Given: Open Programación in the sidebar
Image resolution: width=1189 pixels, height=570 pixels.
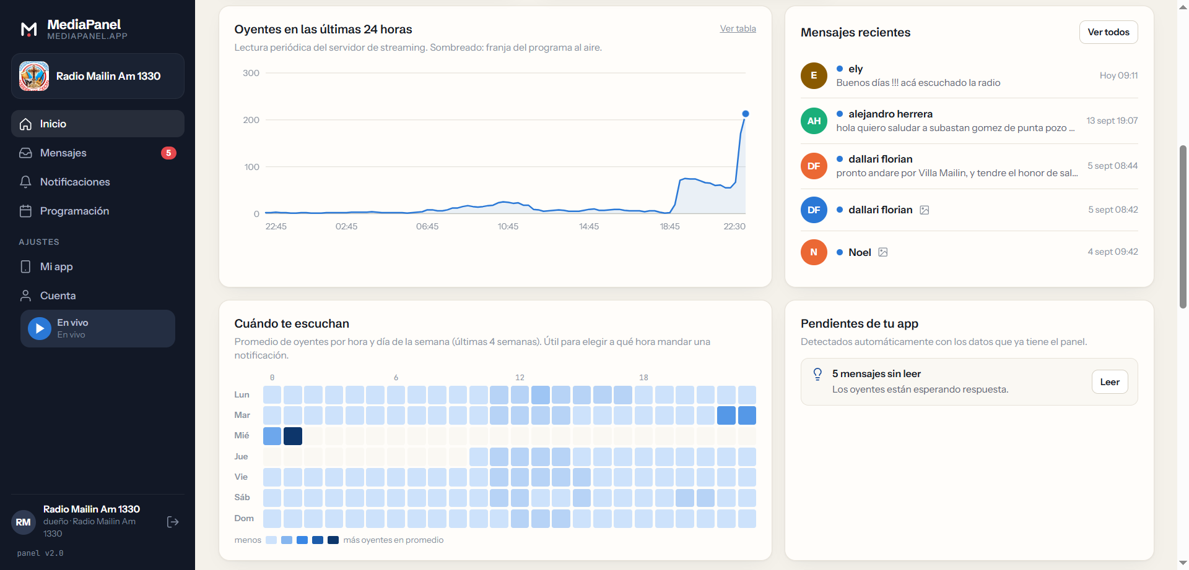Looking at the screenshot, I should point(98,211).
